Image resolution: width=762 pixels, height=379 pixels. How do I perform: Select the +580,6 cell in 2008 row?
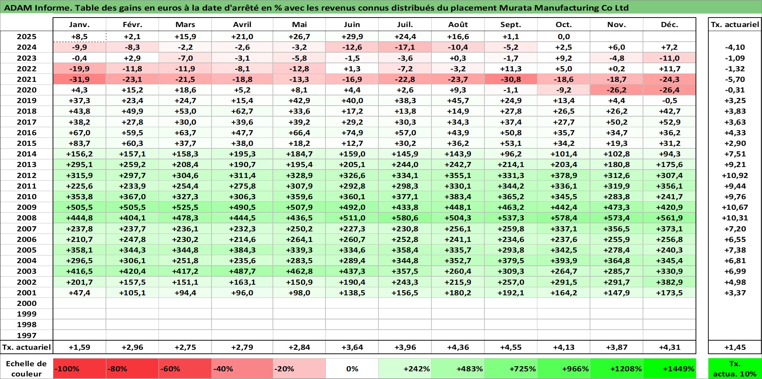[x=405, y=218]
